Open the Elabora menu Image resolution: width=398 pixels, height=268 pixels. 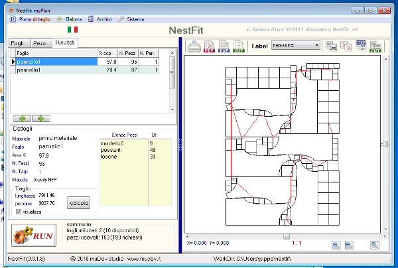coord(69,19)
